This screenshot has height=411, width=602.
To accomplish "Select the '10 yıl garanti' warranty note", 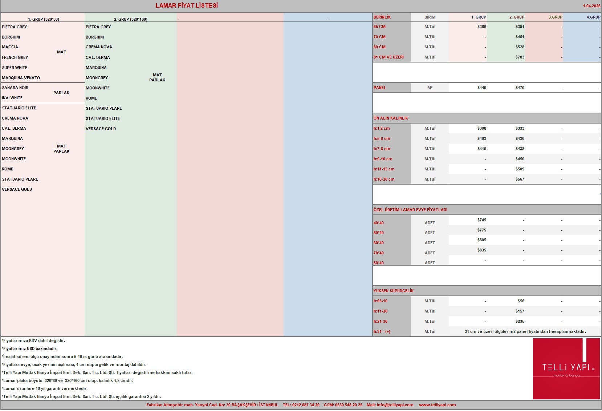I will pos(45,388).
